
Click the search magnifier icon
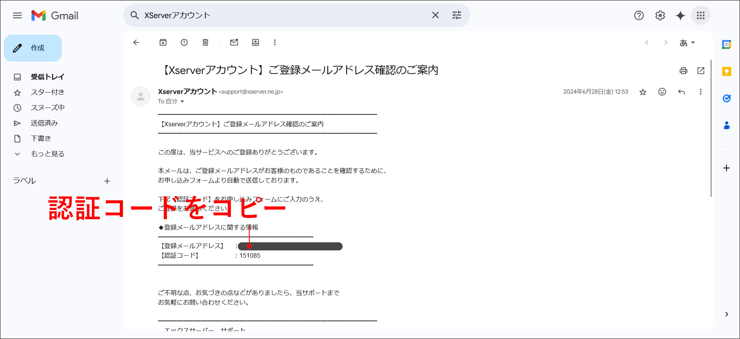[x=135, y=15]
